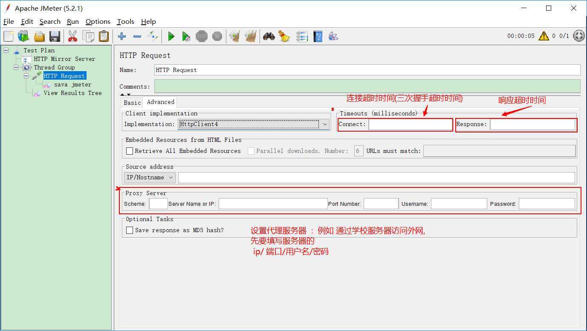Click the Clear results icon
587x331 pixels.
pos(235,36)
